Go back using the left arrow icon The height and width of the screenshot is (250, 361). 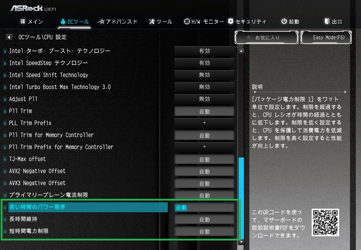pos(9,37)
